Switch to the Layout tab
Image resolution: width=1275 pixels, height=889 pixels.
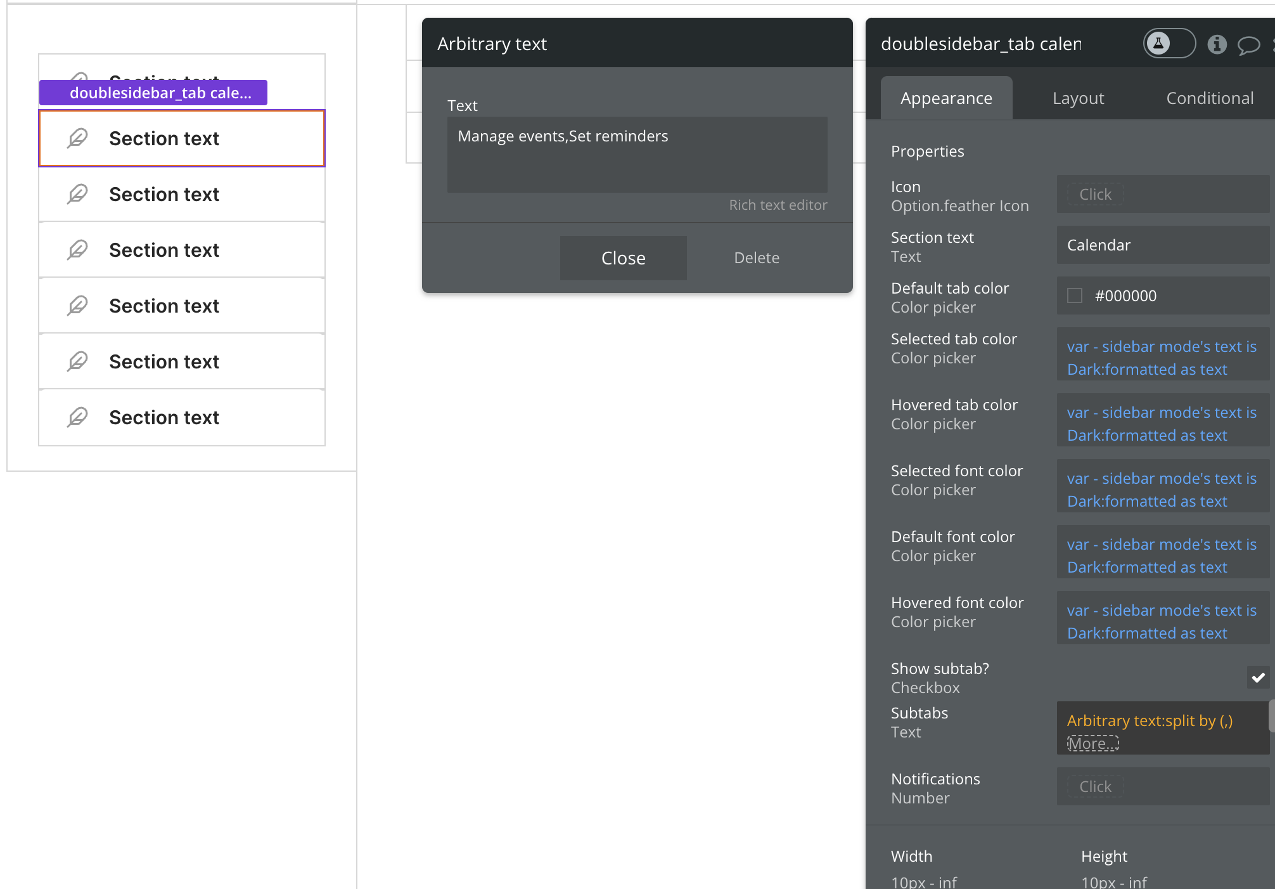coord(1078,98)
